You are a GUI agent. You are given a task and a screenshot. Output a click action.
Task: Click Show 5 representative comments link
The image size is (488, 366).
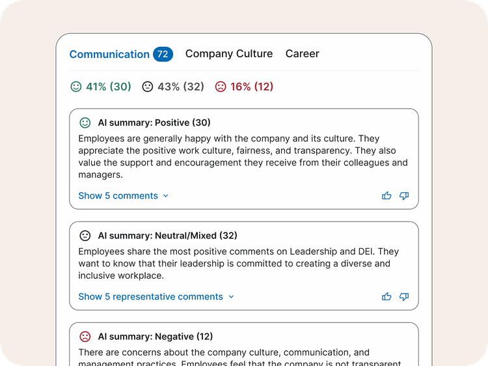tap(150, 296)
